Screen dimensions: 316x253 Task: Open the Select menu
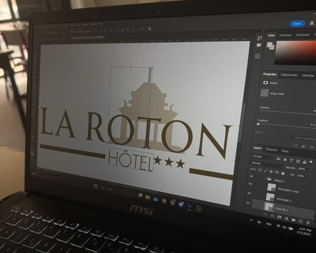coord(66,26)
